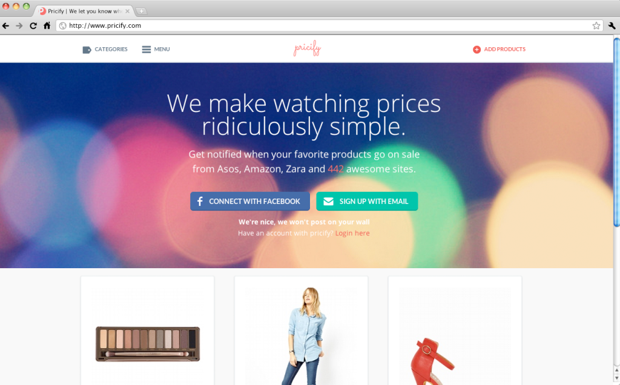This screenshot has height=385, width=620.
Task: Open a new browser tab
Action: [141, 11]
